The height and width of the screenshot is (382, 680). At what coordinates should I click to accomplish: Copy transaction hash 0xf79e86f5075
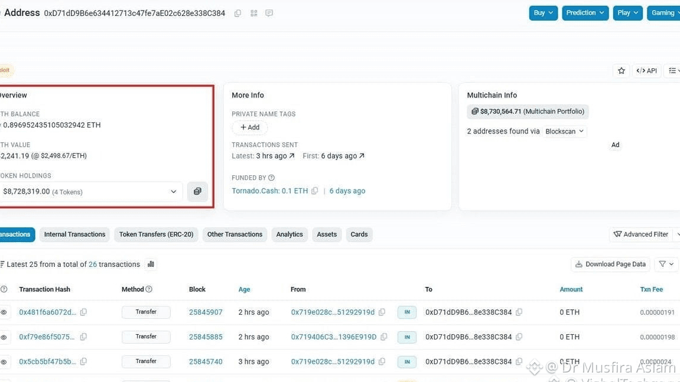(x=83, y=337)
